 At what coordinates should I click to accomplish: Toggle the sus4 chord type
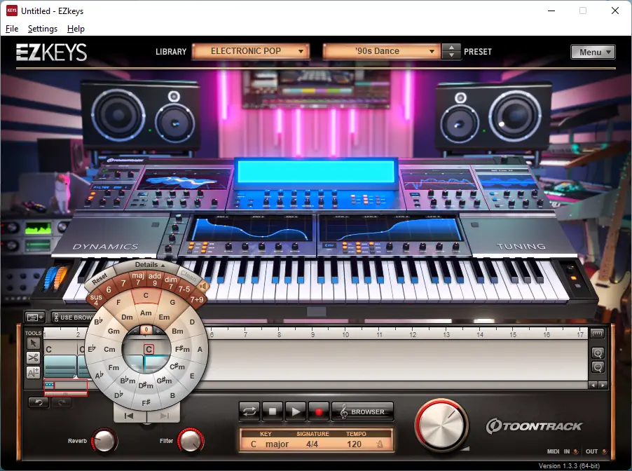click(x=96, y=299)
